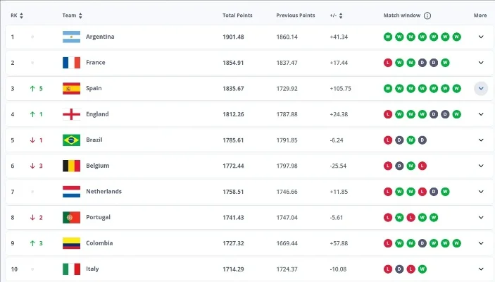Click France's first match result L badge
The image size is (495, 282).
click(388, 63)
